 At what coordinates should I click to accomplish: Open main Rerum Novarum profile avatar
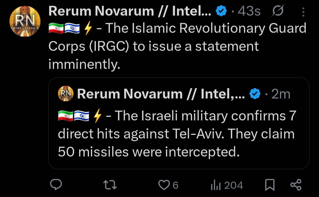click(25, 21)
